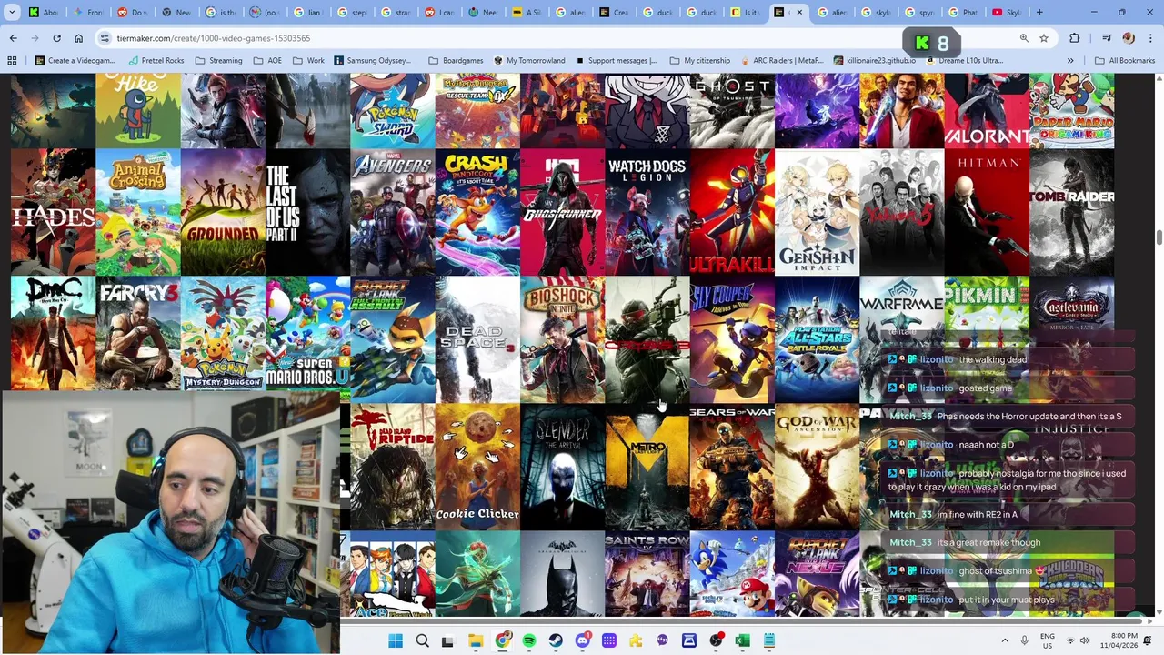Switch to the 'I can' Reddit tab
The width and height of the screenshot is (1164, 655).
coord(438,13)
